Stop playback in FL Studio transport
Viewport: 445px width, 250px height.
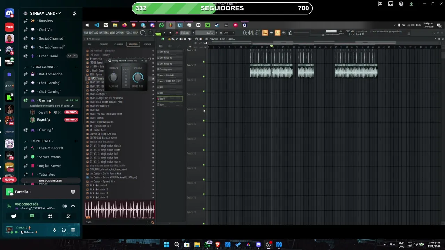[170, 33]
